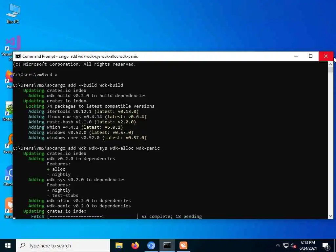Click the Command Prompt window title text
Viewport: 336px width, 252px height.
tap(80, 56)
